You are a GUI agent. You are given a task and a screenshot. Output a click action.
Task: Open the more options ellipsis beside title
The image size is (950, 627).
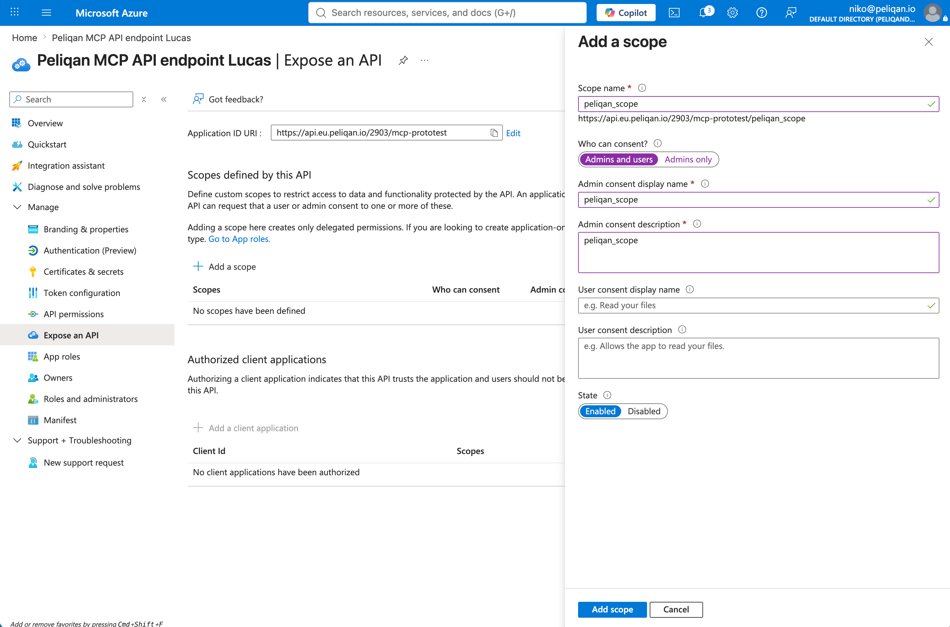pos(424,60)
